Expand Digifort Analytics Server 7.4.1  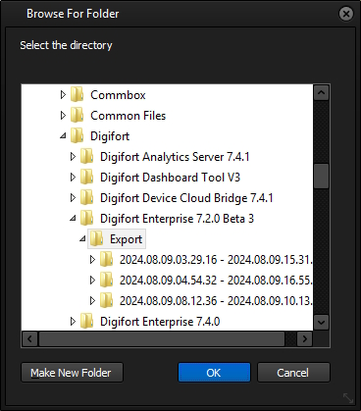pos(73,157)
